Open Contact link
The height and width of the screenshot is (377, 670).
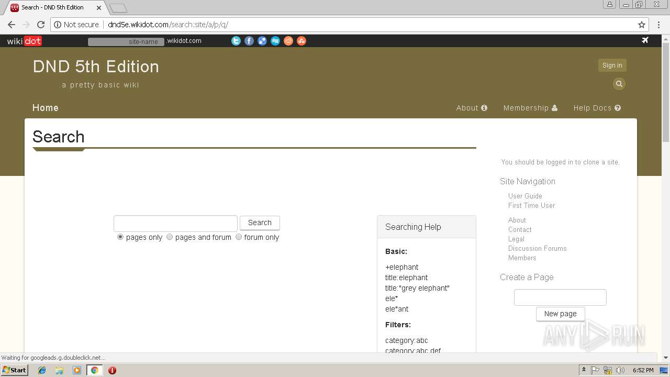point(520,229)
